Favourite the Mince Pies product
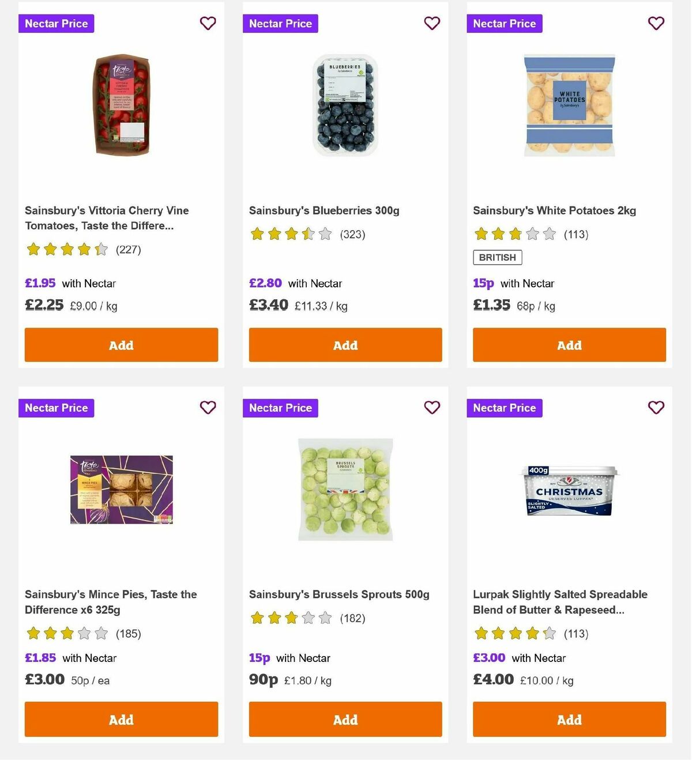Screen dimensions: 692x760 click(x=208, y=407)
